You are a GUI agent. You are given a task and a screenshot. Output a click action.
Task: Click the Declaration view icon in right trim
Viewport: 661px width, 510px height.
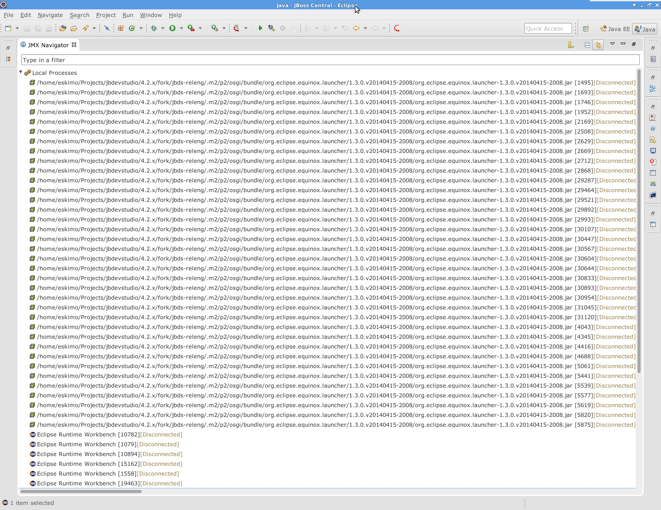coord(653,140)
